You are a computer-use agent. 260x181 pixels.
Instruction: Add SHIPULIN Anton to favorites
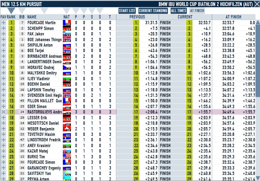[3, 45]
